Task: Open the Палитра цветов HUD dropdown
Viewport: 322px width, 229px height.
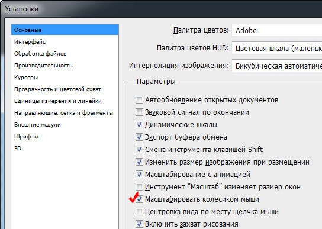Action: pos(277,49)
